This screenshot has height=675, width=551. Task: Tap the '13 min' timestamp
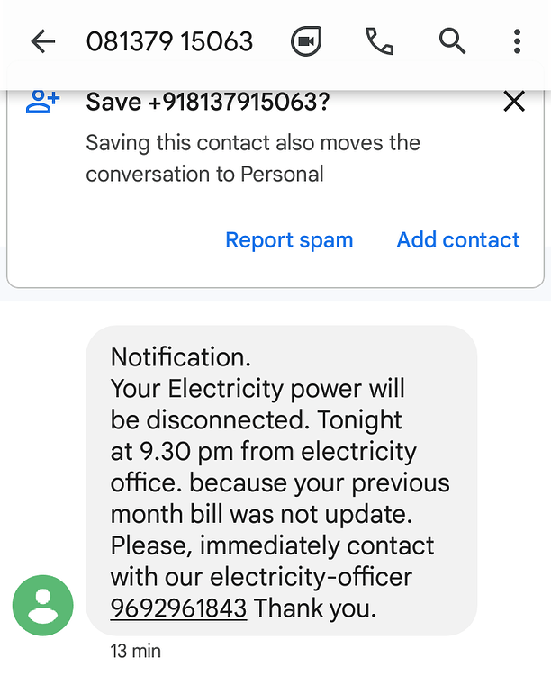[135, 651]
